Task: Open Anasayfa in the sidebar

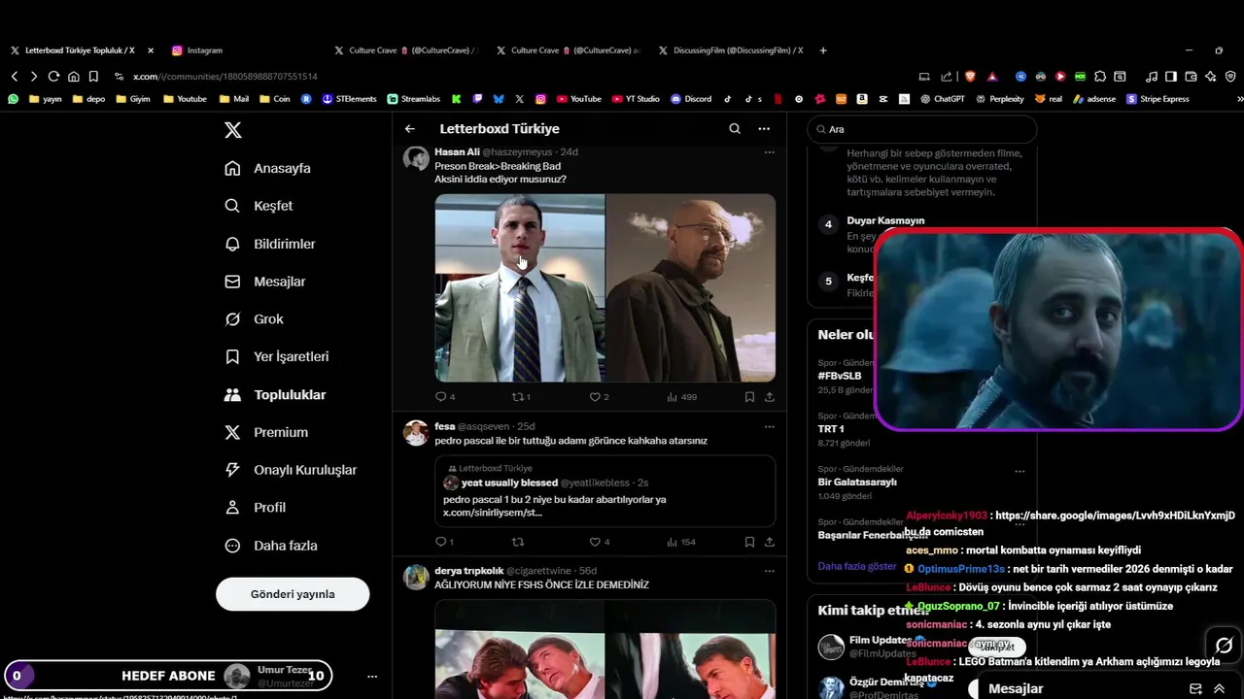Action: coord(267,168)
